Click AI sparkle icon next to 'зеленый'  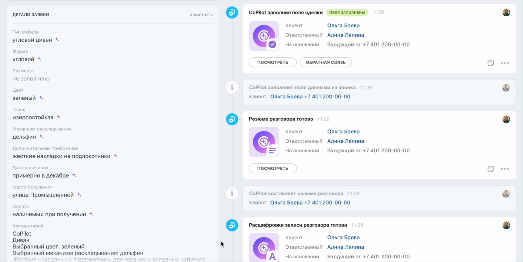(41, 98)
